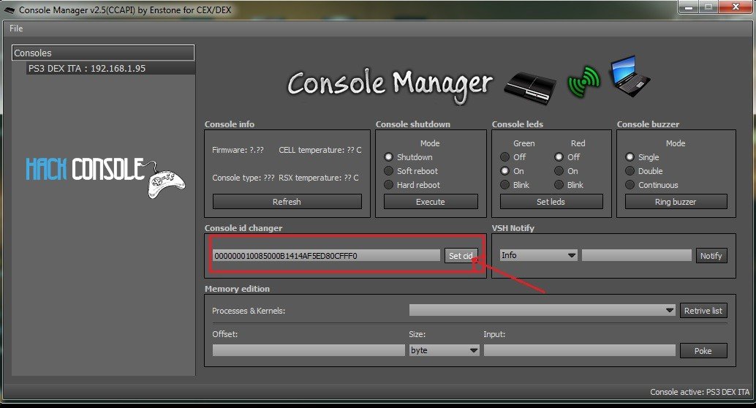Image resolution: width=756 pixels, height=408 pixels.
Task: Select the Soft reboot radio button
Action: tap(389, 170)
